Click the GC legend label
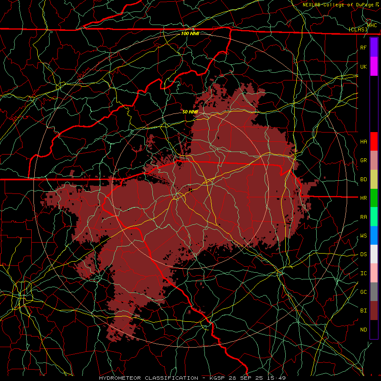The height and width of the screenshot is (381, 381). 363,292
